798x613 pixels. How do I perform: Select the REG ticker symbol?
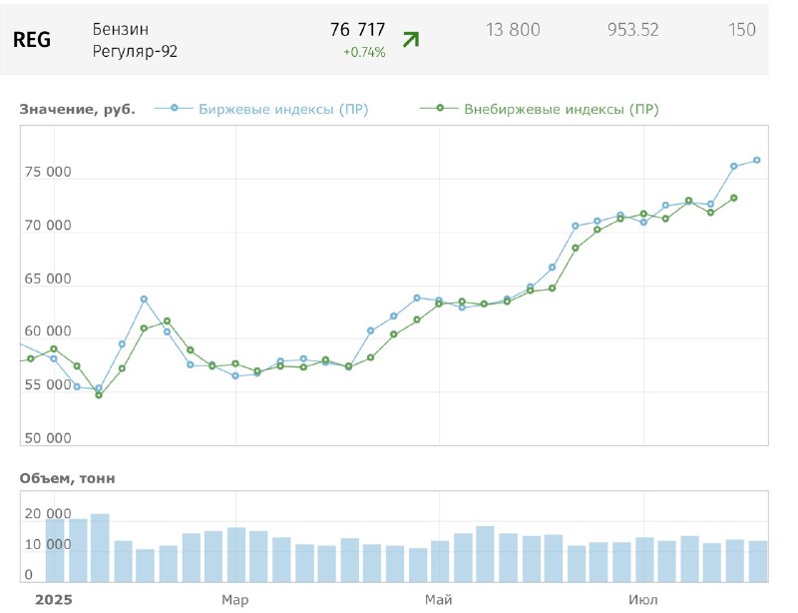32,40
